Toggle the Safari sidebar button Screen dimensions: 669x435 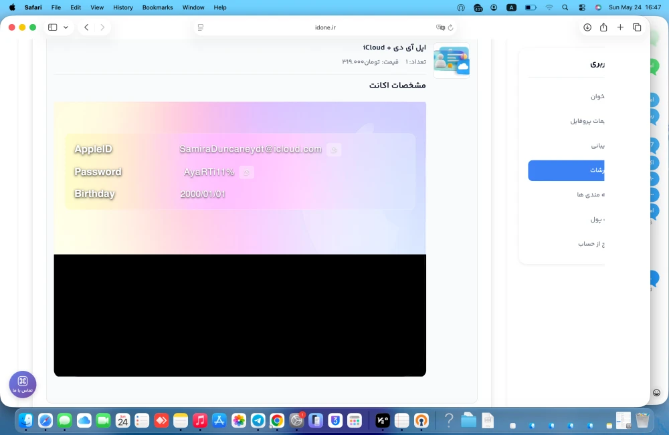click(x=52, y=27)
